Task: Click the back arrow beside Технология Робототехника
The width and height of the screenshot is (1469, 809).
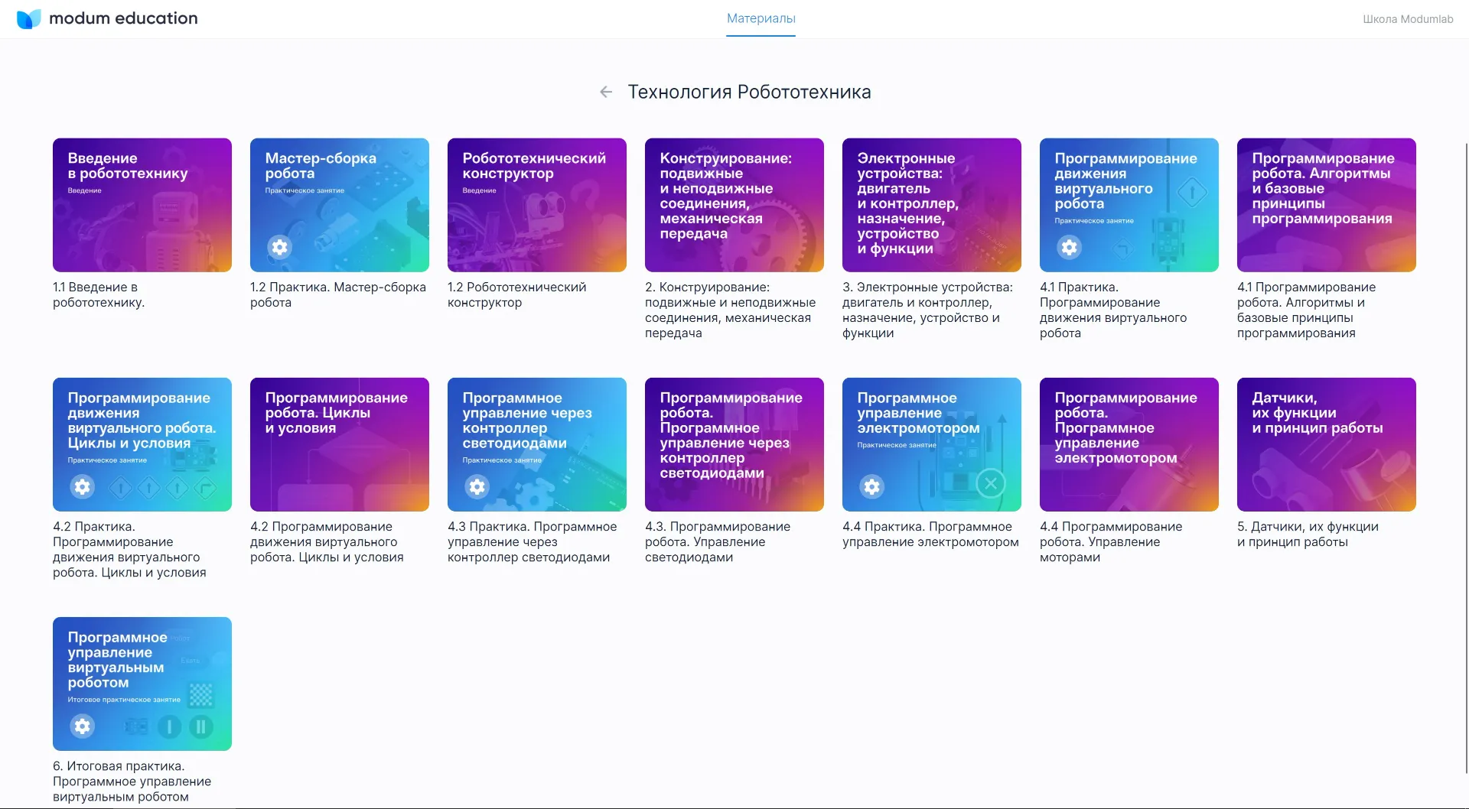Action: pyautogui.click(x=606, y=93)
